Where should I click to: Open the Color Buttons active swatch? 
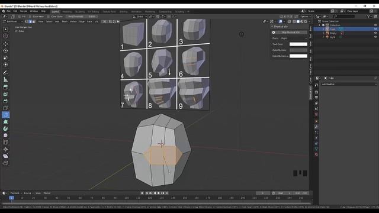click(x=298, y=56)
